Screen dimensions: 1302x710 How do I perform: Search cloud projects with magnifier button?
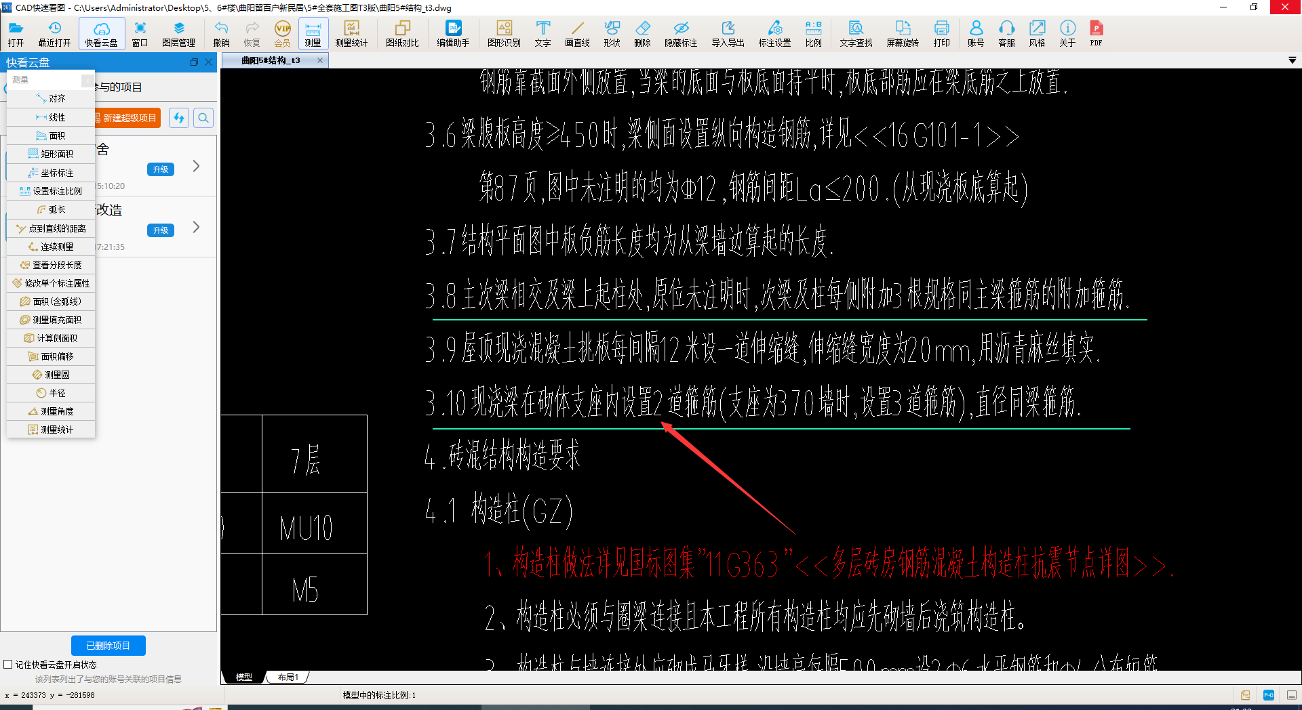coord(203,118)
